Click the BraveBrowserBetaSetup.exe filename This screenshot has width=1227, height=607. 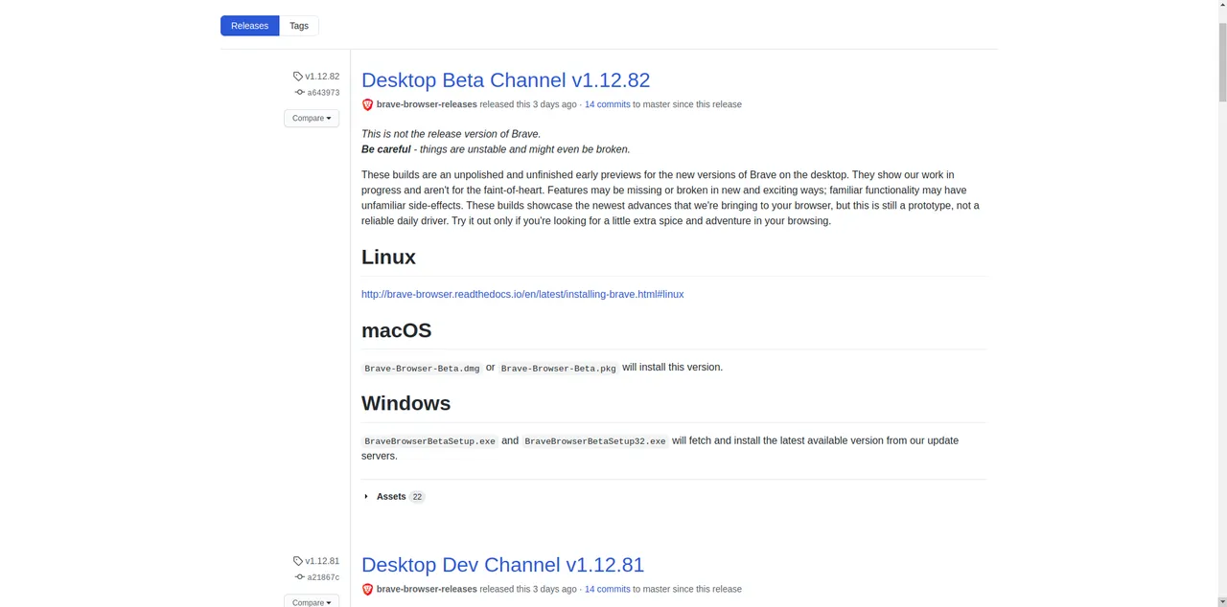[429, 441]
